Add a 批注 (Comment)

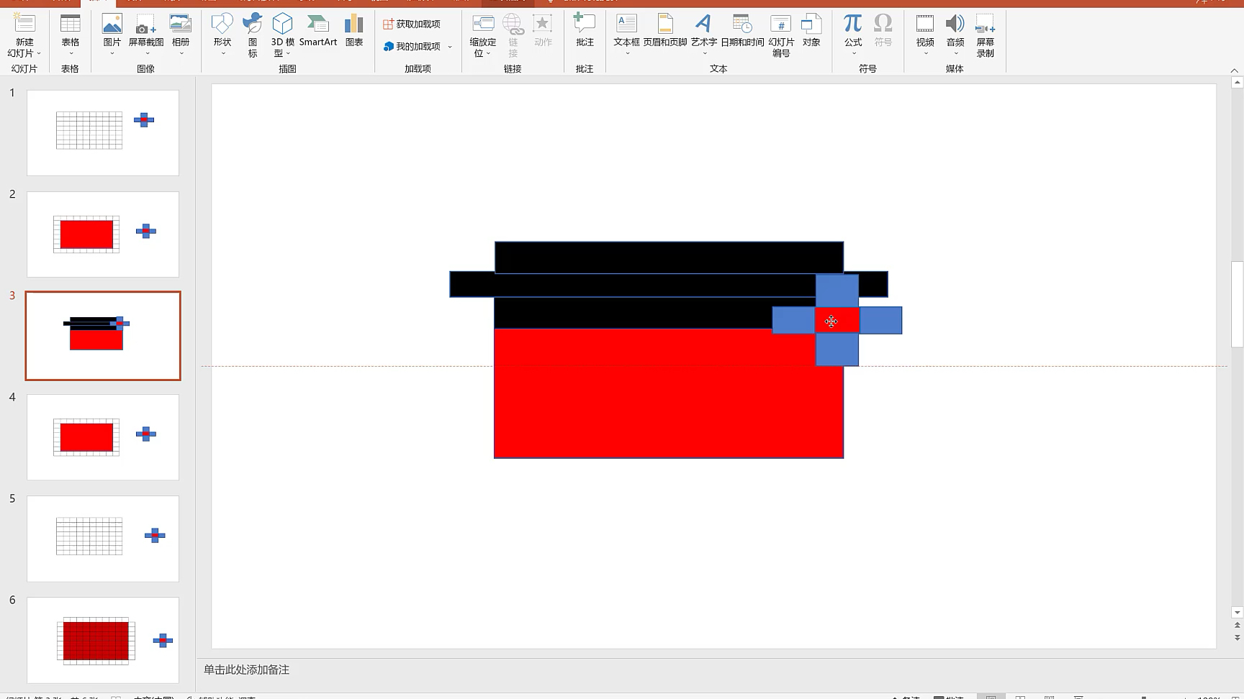pos(585,30)
